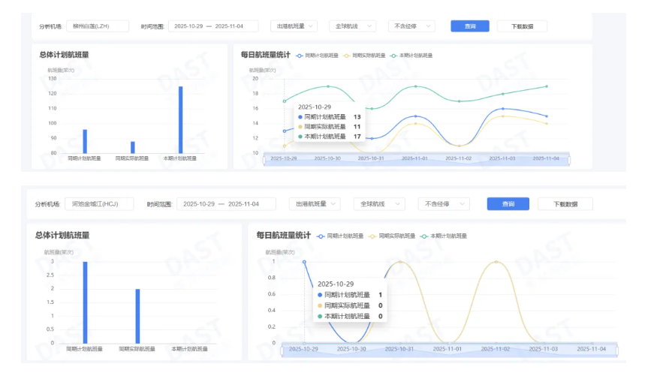The image size is (663, 376).
Task: Toggle 同期实际航班量 legend in the bottom chart
Action: point(392,236)
